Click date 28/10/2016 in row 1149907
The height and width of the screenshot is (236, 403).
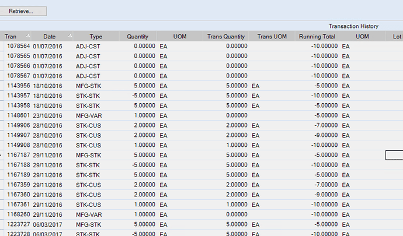47,135
